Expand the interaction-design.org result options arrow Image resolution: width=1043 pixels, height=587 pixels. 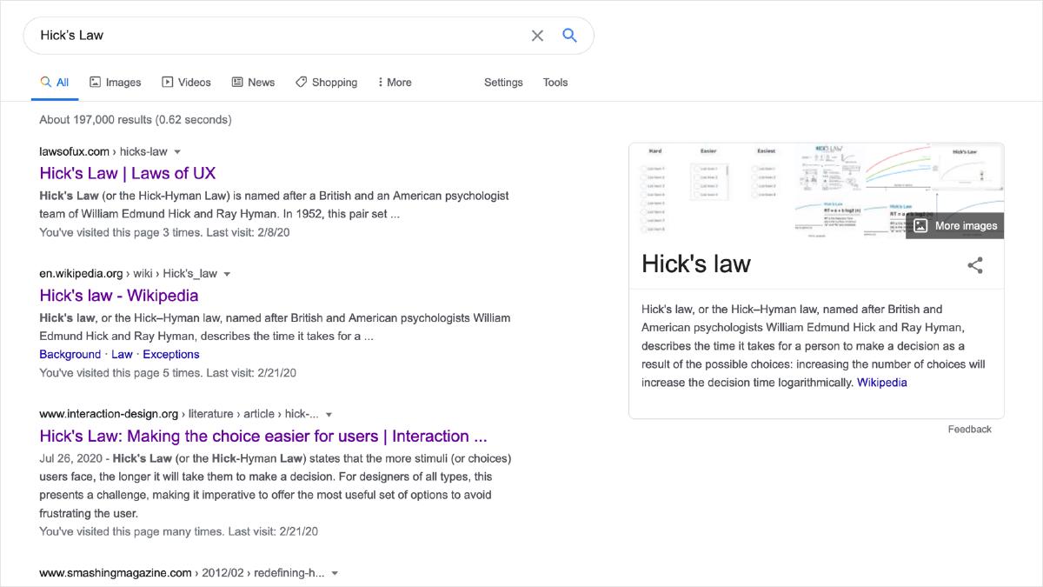pyautogui.click(x=329, y=415)
